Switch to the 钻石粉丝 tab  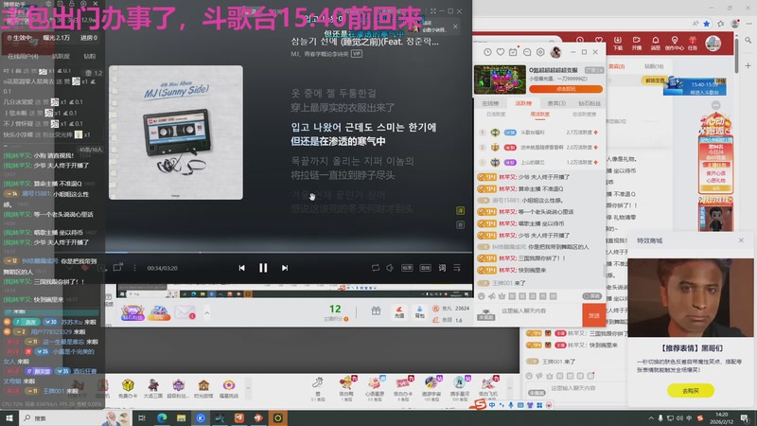[x=590, y=103]
